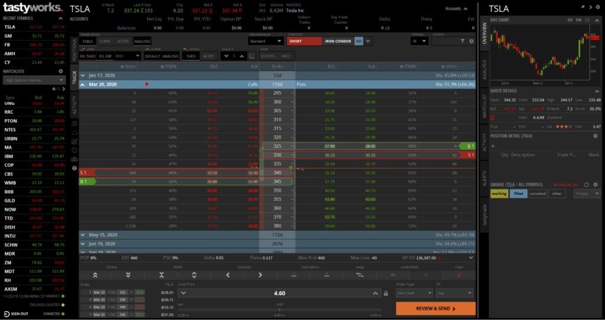Click the 4.60 limit price field

click(278, 293)
